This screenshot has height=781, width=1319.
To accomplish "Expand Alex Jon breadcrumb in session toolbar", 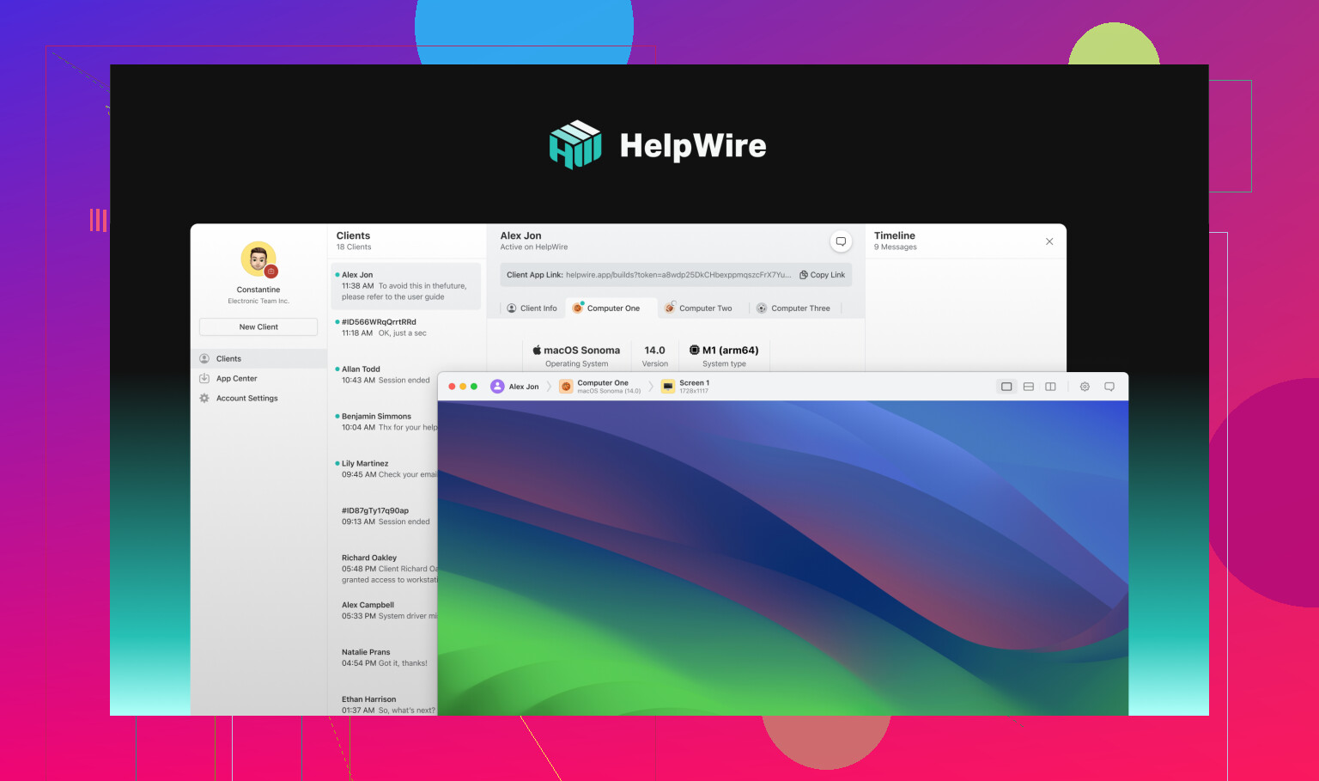I will click(x=515, y=387).
